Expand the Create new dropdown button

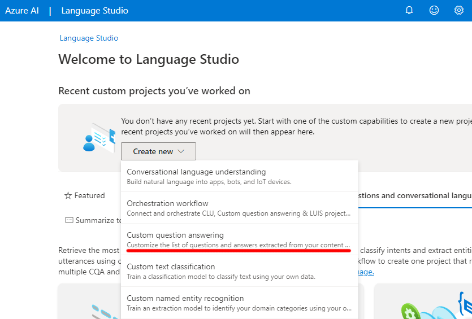click(x=158, y=151)
